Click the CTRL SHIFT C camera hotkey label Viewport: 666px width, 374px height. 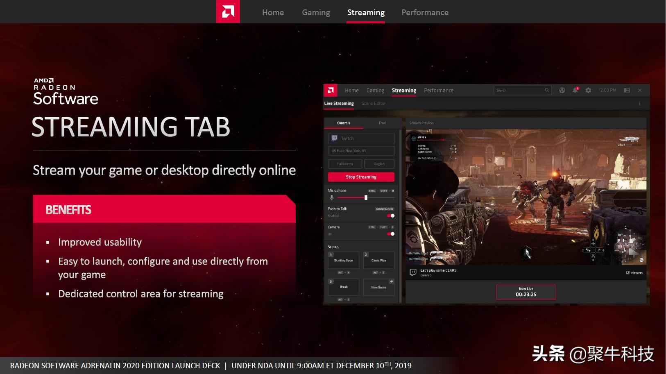tap(381, 227)
